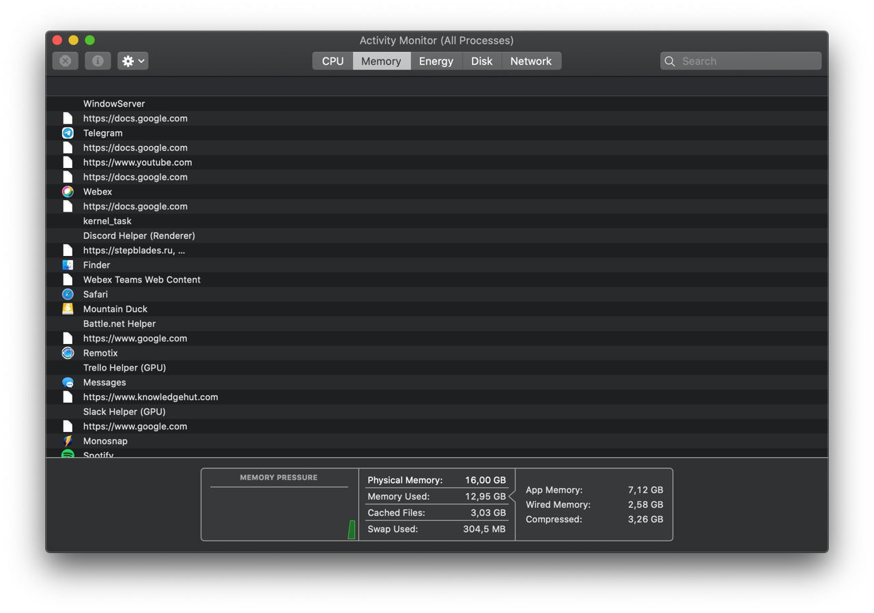Click the Memory Used 12,95 GB value
Viewport: 874px width, 613px height.
(485, 496)
